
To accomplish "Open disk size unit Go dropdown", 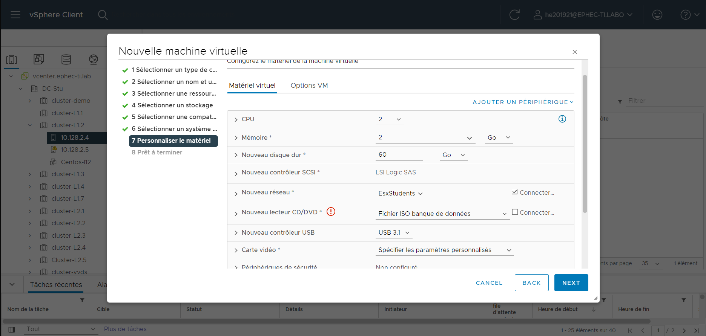I will click(454, 155).
